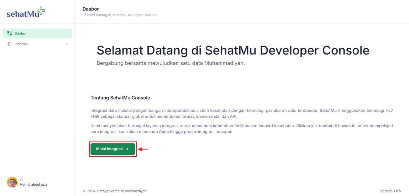Click the sehatMu logo
The height and width of the screenshot is (196, 409).
click(26, 12)
